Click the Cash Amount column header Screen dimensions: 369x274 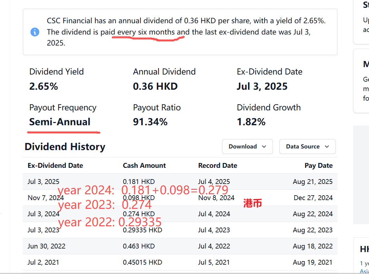(144, 166)
